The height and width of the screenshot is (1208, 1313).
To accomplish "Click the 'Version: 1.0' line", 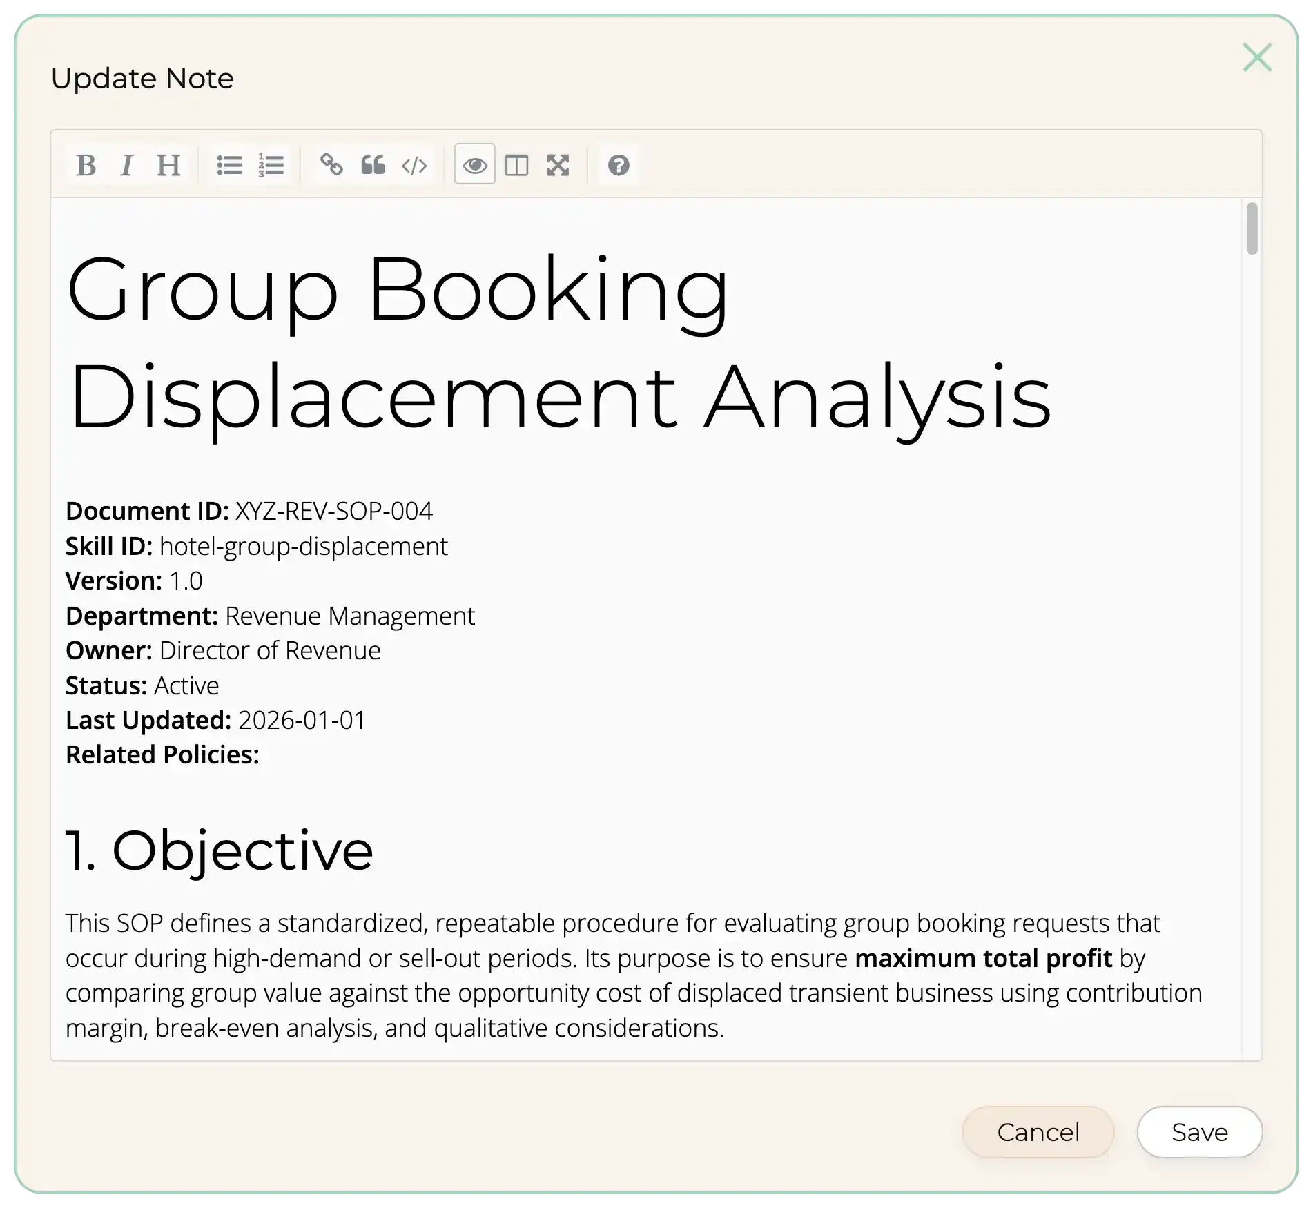I will pyautogui.click(x=134, y=581).
